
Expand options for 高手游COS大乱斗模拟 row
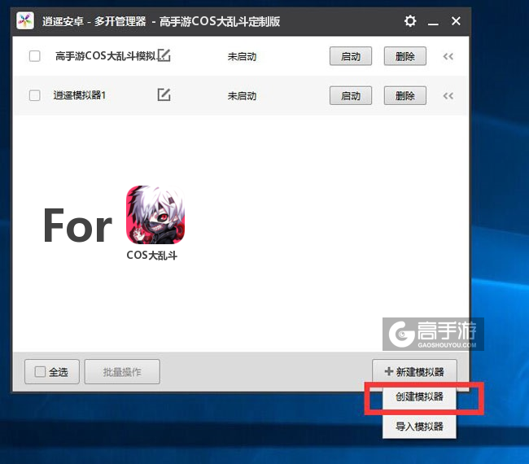point(448,56)
